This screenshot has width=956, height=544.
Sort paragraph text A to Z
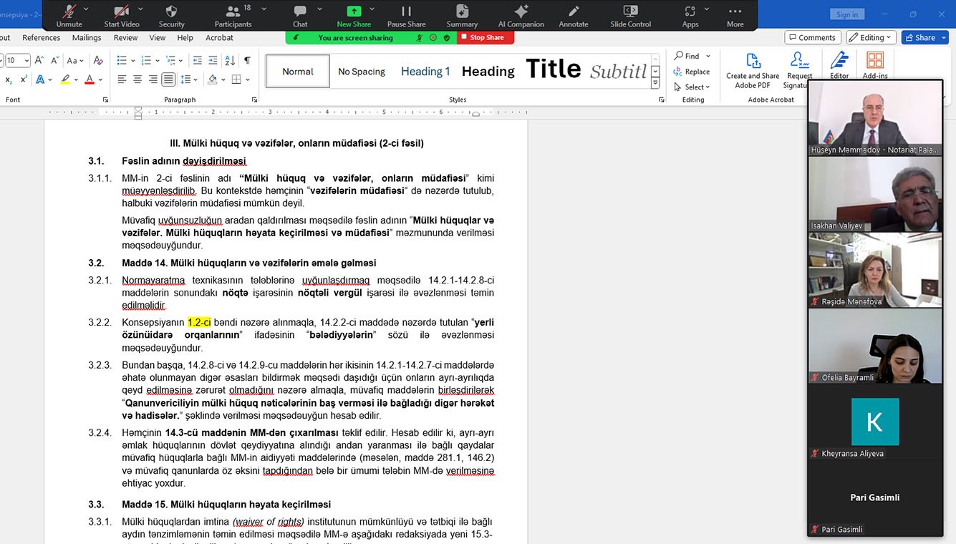pyautogui.click(x=231, y=60)
